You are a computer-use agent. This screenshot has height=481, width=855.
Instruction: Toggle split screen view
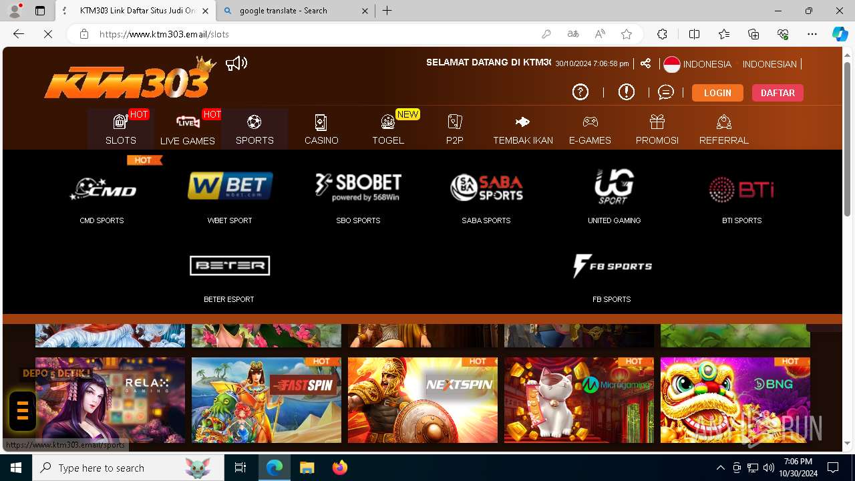point(694,34)
